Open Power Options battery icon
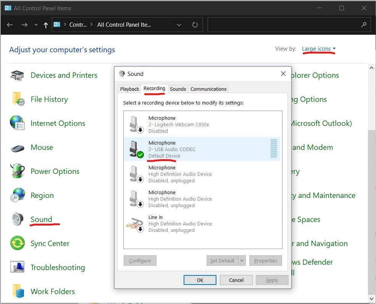This screenshot has height=304, width=376. coord(18,171)
